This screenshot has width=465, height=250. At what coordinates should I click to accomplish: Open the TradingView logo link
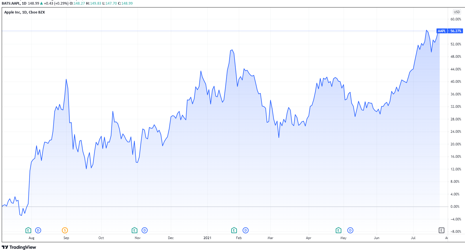click(19, 247)
